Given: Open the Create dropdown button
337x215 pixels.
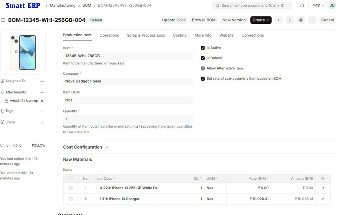Looking at the screenshot, I should click(261, 20).
